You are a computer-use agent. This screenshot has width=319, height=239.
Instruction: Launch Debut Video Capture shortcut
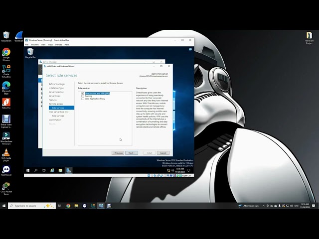click(x=6, y=121)
